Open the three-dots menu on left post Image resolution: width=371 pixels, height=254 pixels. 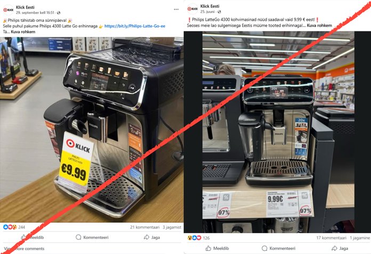coord(176,10)
